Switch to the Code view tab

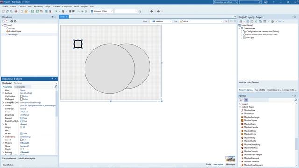click(208, 164)
